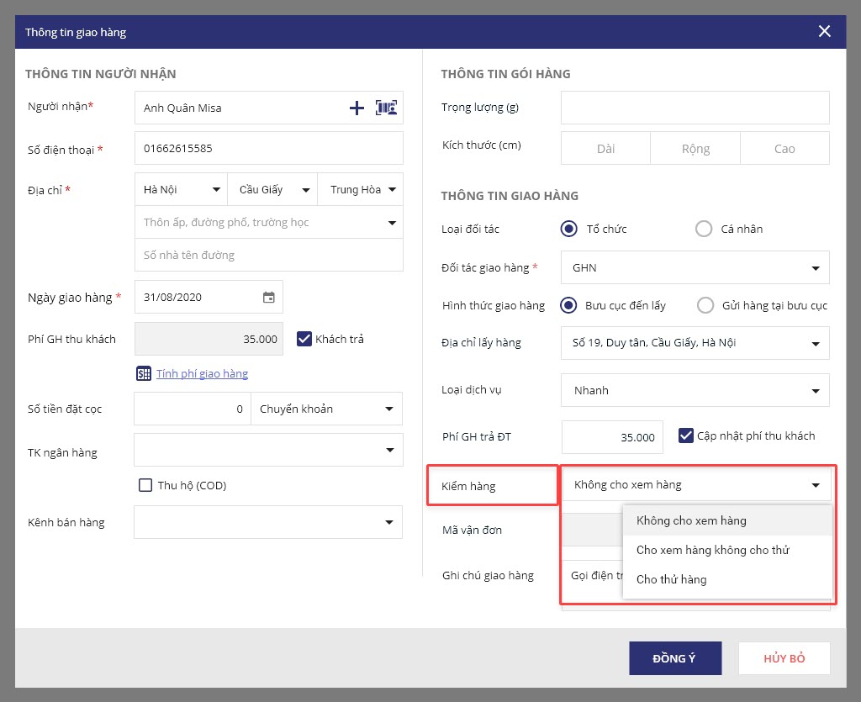The image size is (861, 702).
Task: Close the Thông tin giao hàng dialog
Action: click(824, 32)
